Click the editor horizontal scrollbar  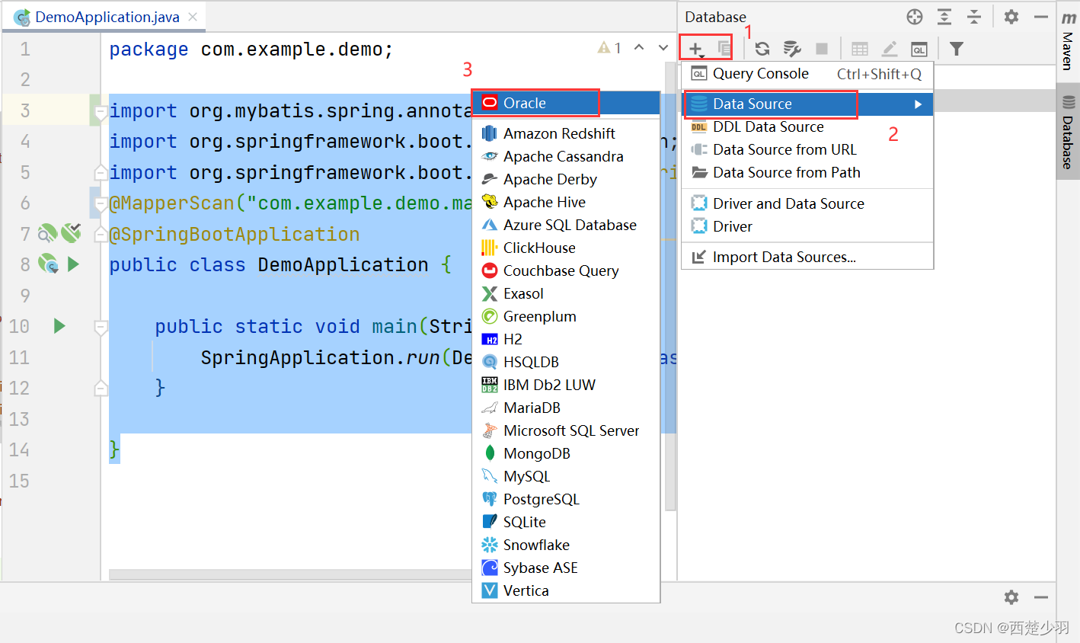tap(290, 575)
